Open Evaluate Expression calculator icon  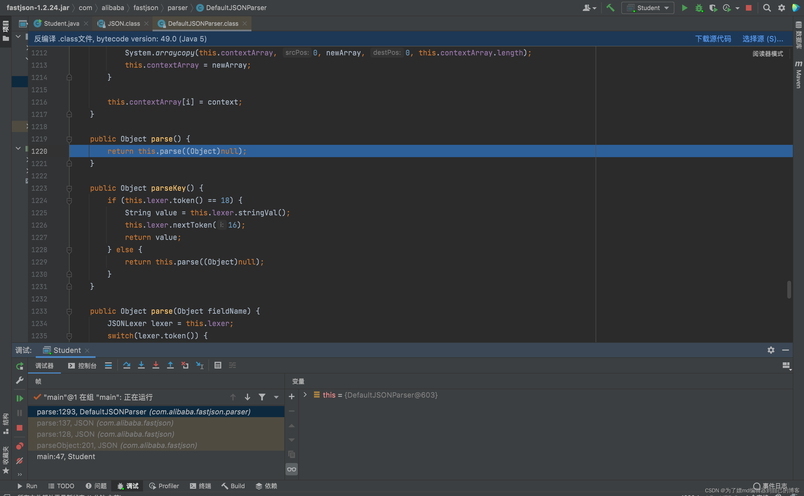[218, 365]
